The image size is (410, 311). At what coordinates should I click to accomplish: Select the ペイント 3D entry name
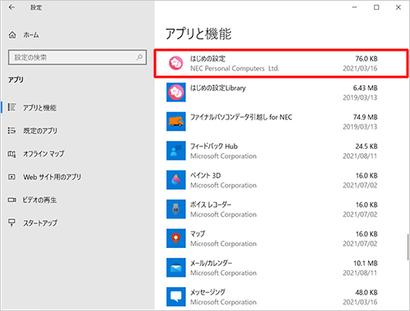[x=205, y=175]
